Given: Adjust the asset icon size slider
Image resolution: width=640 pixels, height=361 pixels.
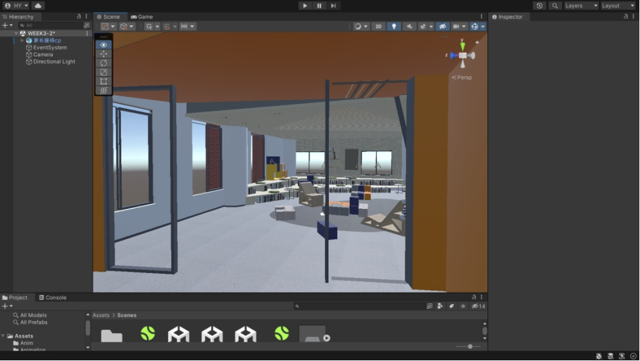Looking at the screenshot, I should 470,346.
